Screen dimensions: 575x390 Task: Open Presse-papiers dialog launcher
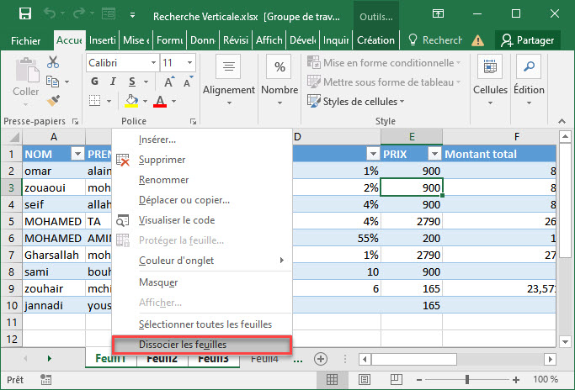pyautogui.click(x=75, y=122)
